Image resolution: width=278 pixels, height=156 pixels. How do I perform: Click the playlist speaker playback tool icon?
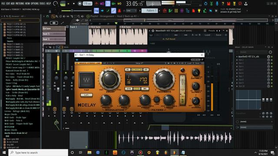point(83,16)
